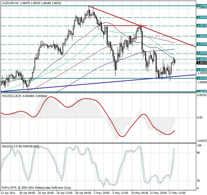
Task: Select the 20 level on Stochastic scale
Action: [198, 181]
